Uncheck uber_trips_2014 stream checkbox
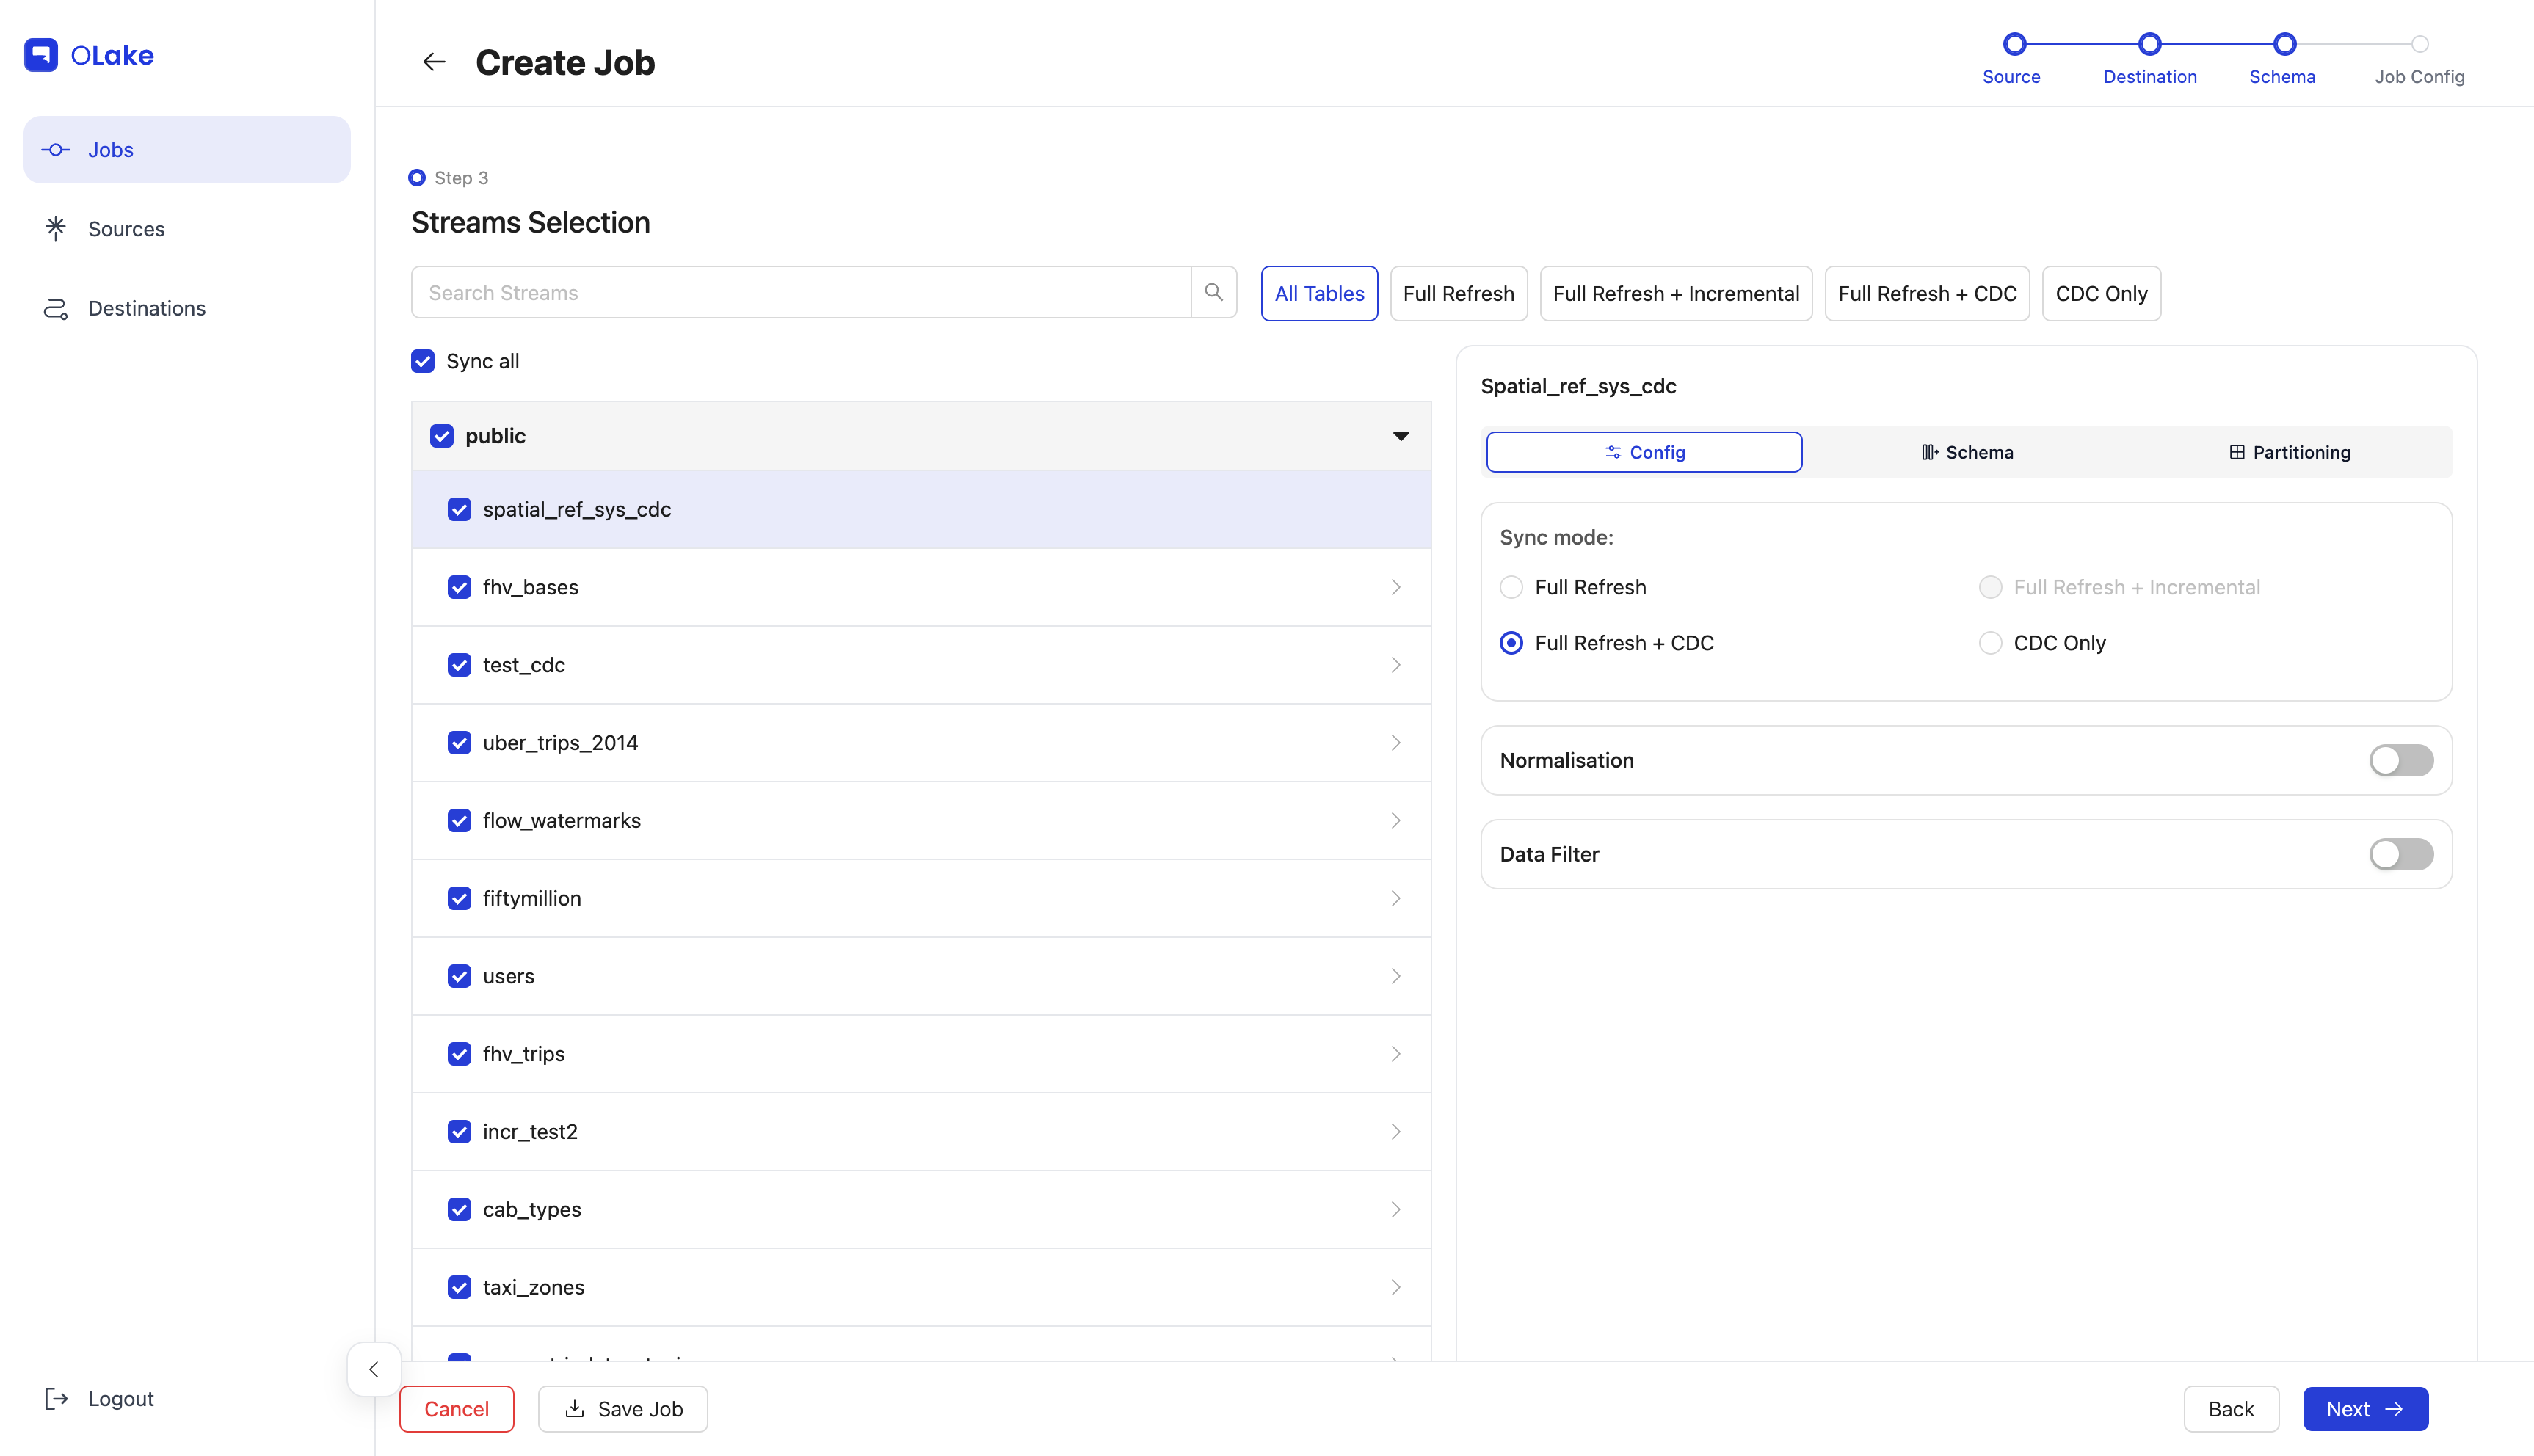Image resolution: width=2534 pixels, height=1456 pixels. tap(459, 743)
